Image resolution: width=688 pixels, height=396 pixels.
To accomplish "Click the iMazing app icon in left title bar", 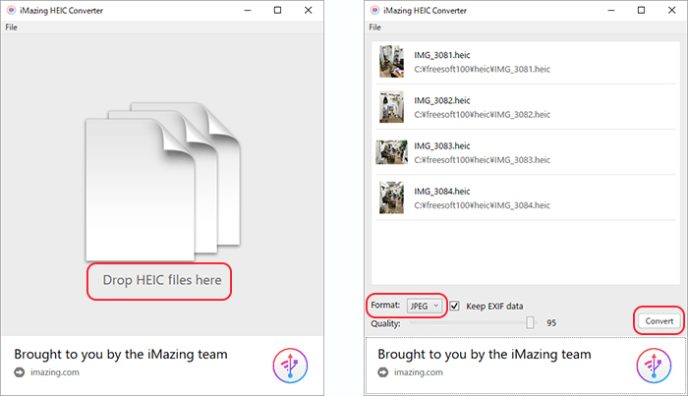I will tap(12, 10).
